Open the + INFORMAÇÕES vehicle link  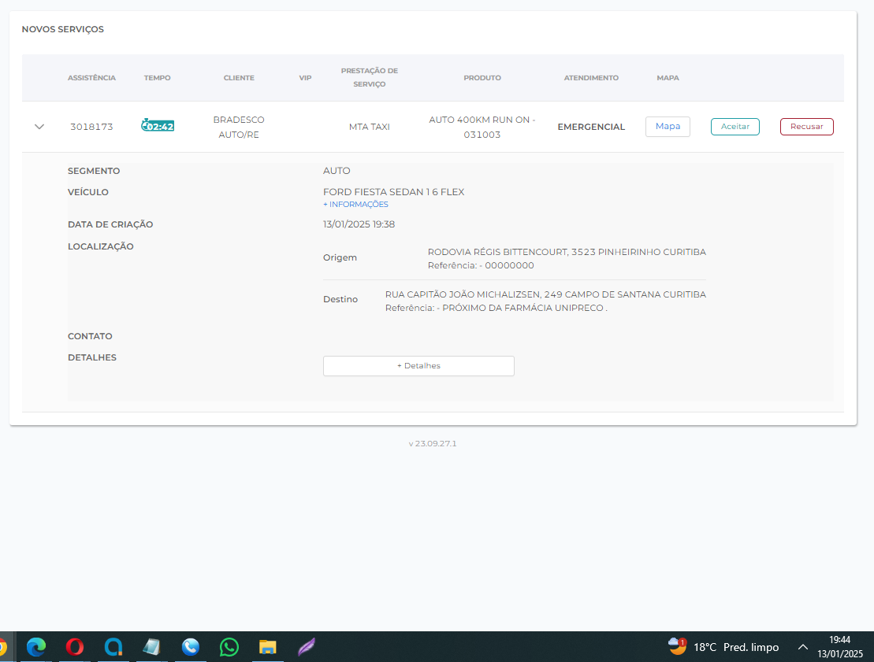click(x=355, y=205)
